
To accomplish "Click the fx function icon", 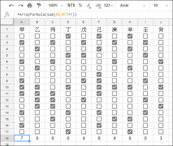I will tap(7, 15).
